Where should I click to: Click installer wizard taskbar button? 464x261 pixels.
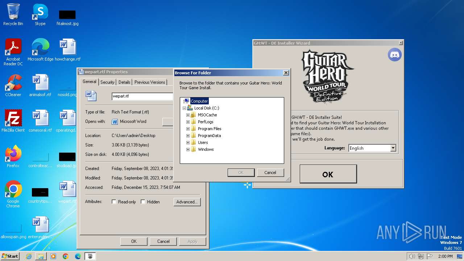(90, 256)
